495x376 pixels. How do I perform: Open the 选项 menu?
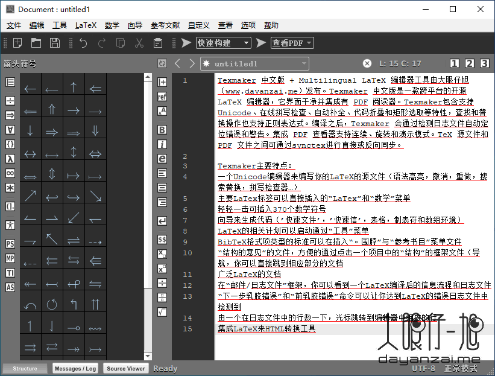pos(248,25)
